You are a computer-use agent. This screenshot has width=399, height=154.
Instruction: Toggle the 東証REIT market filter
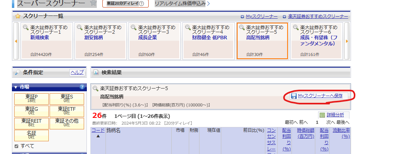point(32,123)
